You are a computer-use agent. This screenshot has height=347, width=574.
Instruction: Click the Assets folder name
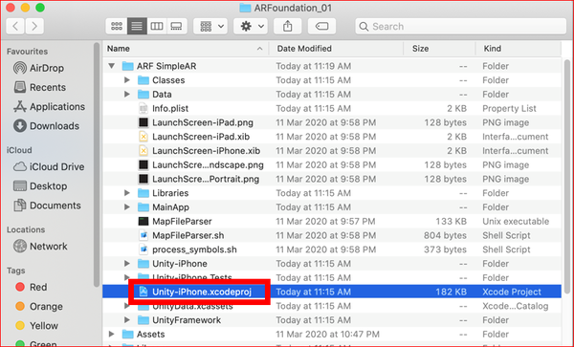pyautogui.click(x=150, y=335)
